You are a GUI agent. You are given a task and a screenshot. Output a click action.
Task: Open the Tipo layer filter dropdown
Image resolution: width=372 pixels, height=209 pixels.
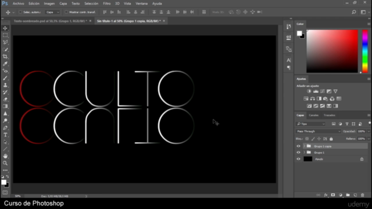(311, 124)
